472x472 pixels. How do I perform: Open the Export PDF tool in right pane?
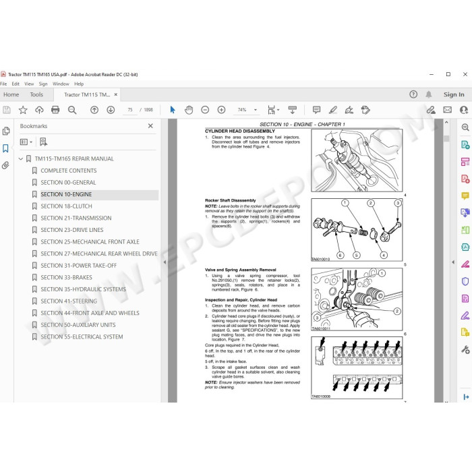tap(465, 145)
